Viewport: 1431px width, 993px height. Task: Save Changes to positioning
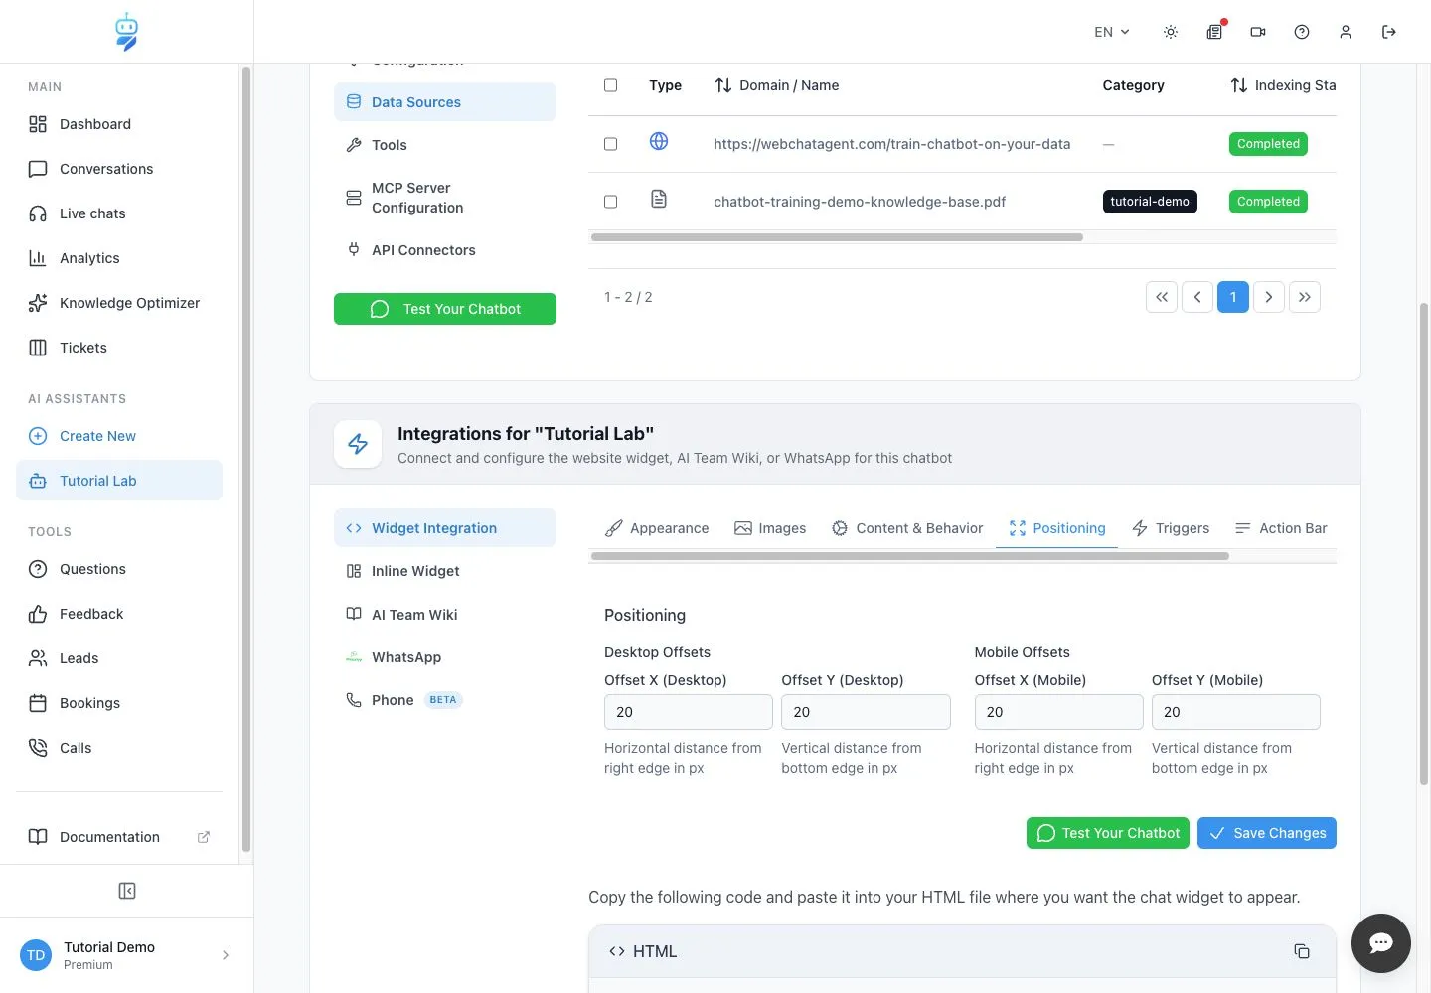point(1267,833)
